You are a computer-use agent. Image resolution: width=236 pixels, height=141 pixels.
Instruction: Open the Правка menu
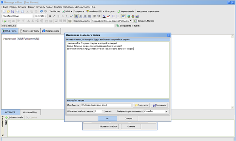tap(13, 7)
